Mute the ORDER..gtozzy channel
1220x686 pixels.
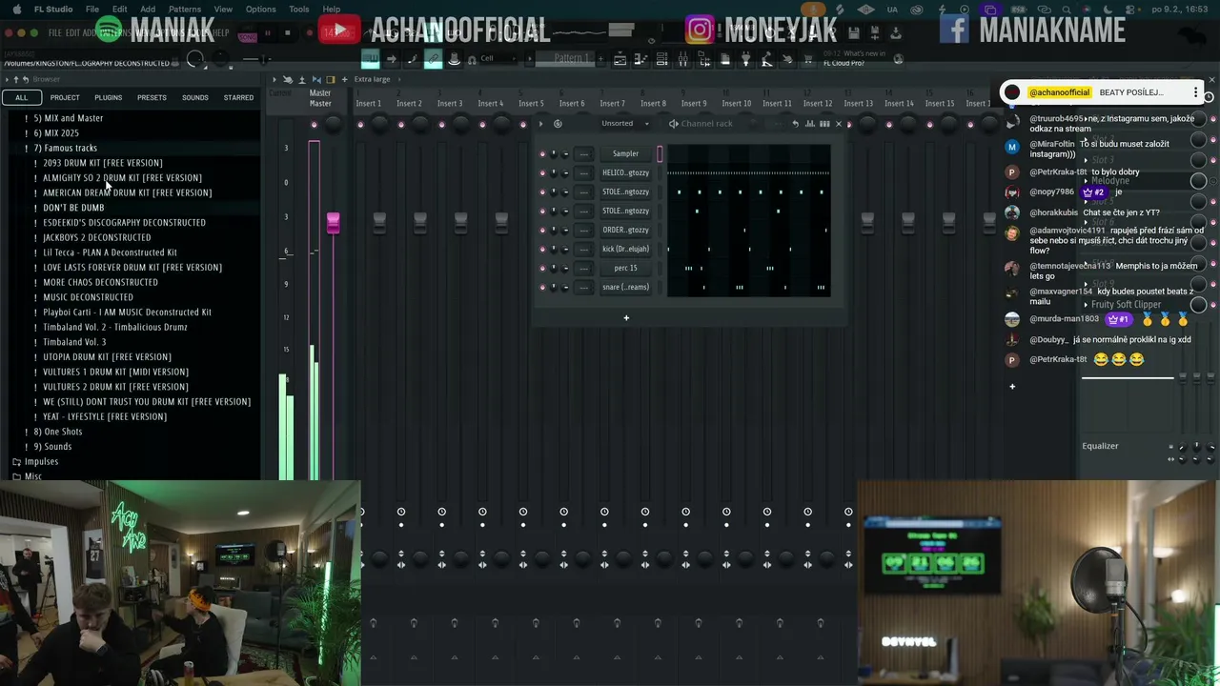coord(542,230)
